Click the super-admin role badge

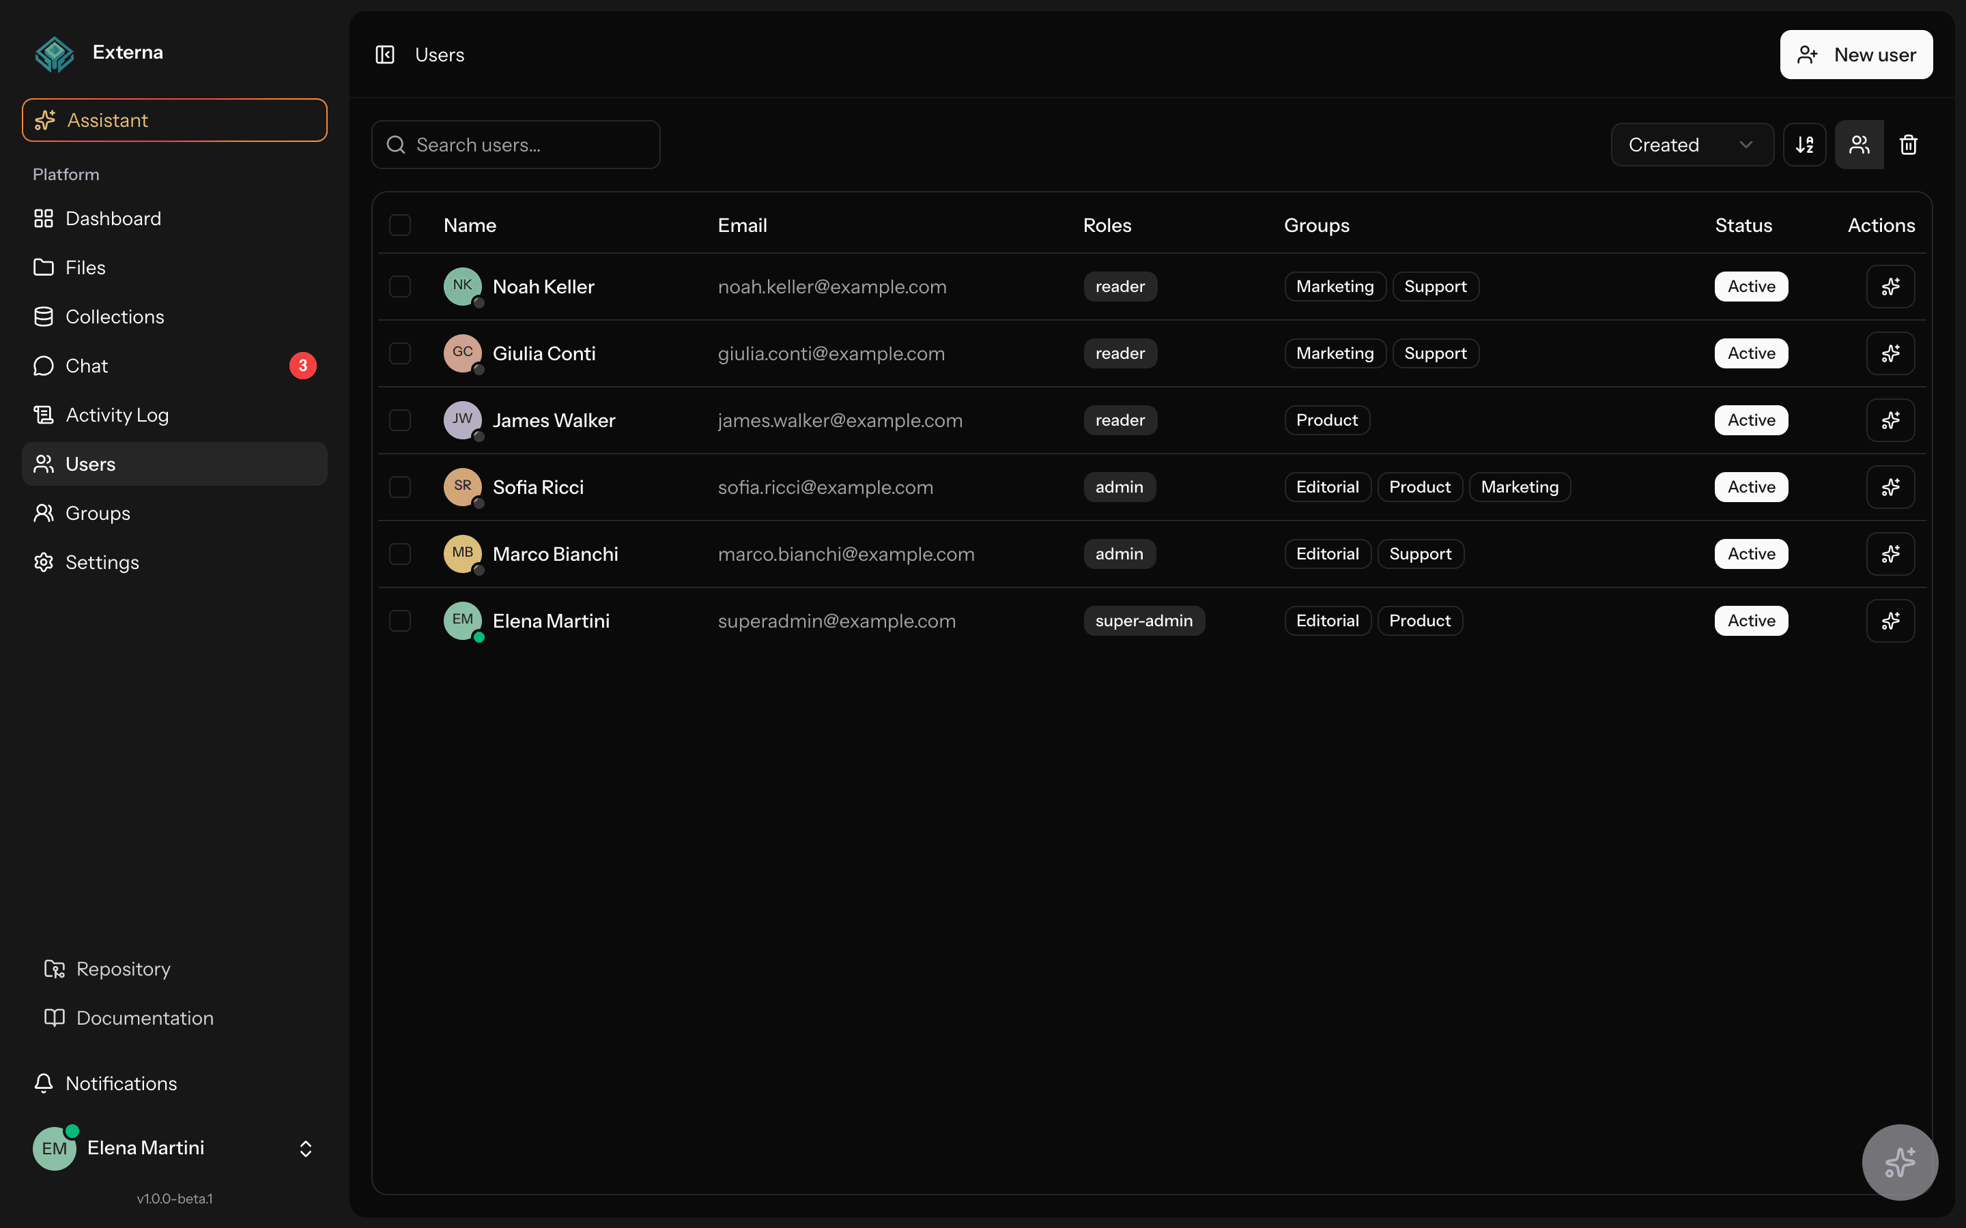coord(1144,621)
